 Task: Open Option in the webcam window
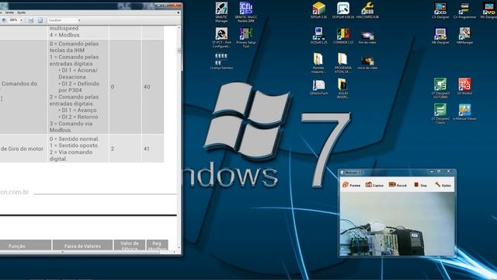coord(443,185)
